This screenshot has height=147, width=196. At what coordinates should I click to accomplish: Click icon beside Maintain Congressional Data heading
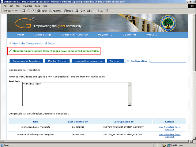pos(10,43)
